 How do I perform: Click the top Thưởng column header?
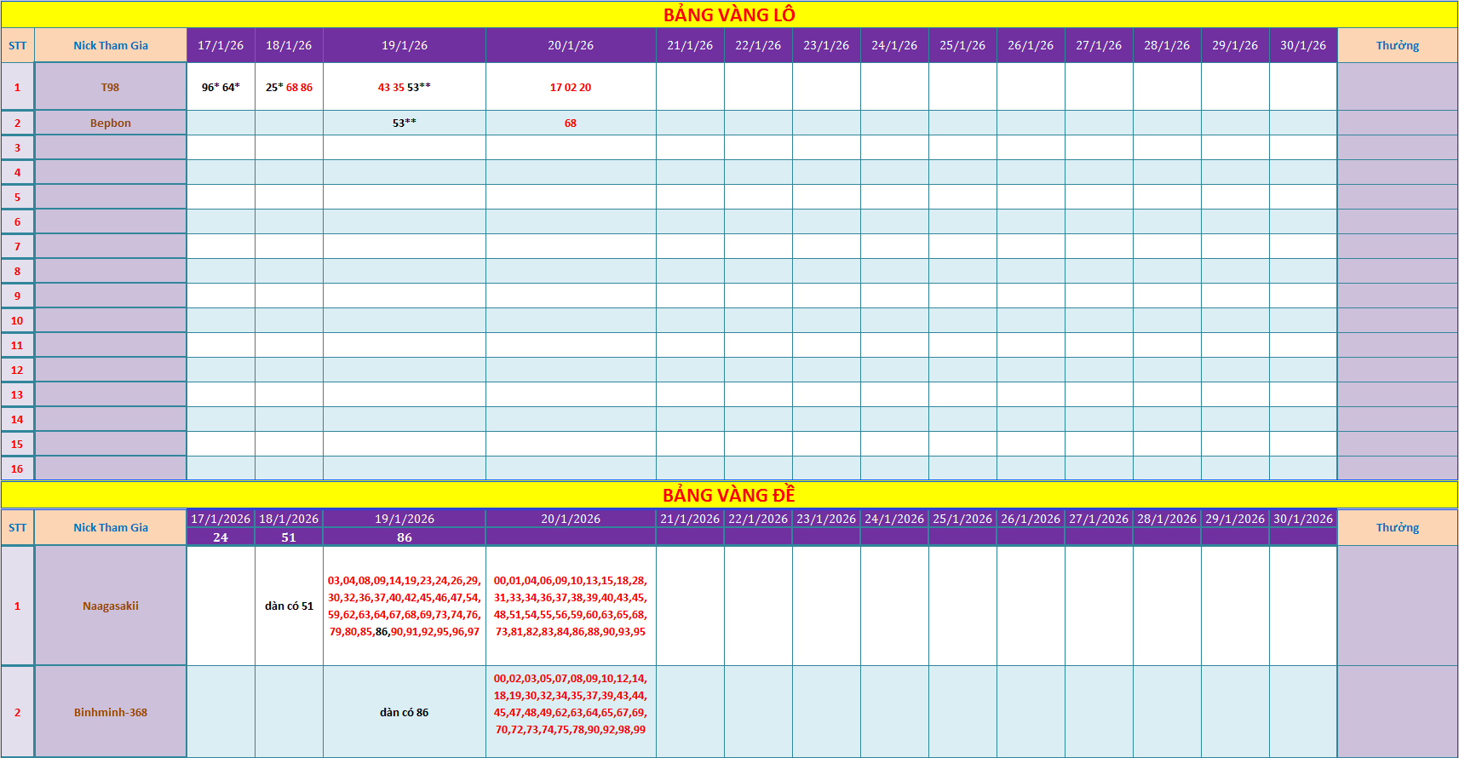click(1397, 45)
